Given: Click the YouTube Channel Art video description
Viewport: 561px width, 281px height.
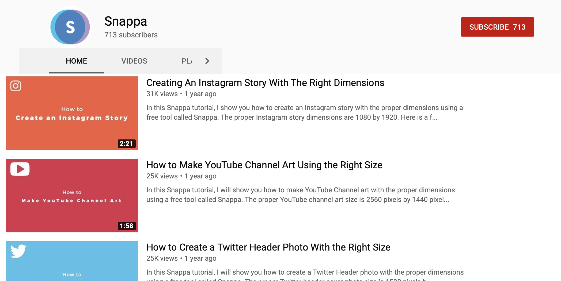Looking at the screenshot, I should coord(301,195).
